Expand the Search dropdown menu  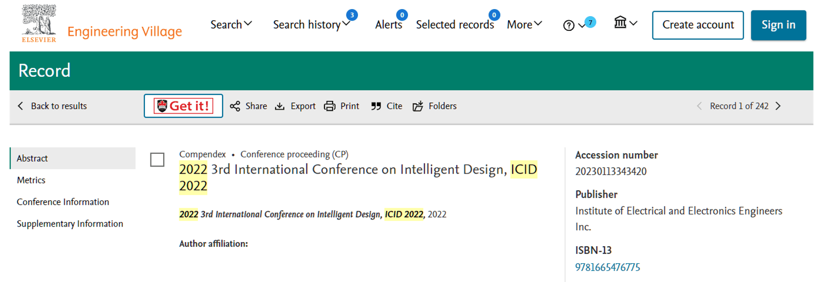click(x=231, y=24)
